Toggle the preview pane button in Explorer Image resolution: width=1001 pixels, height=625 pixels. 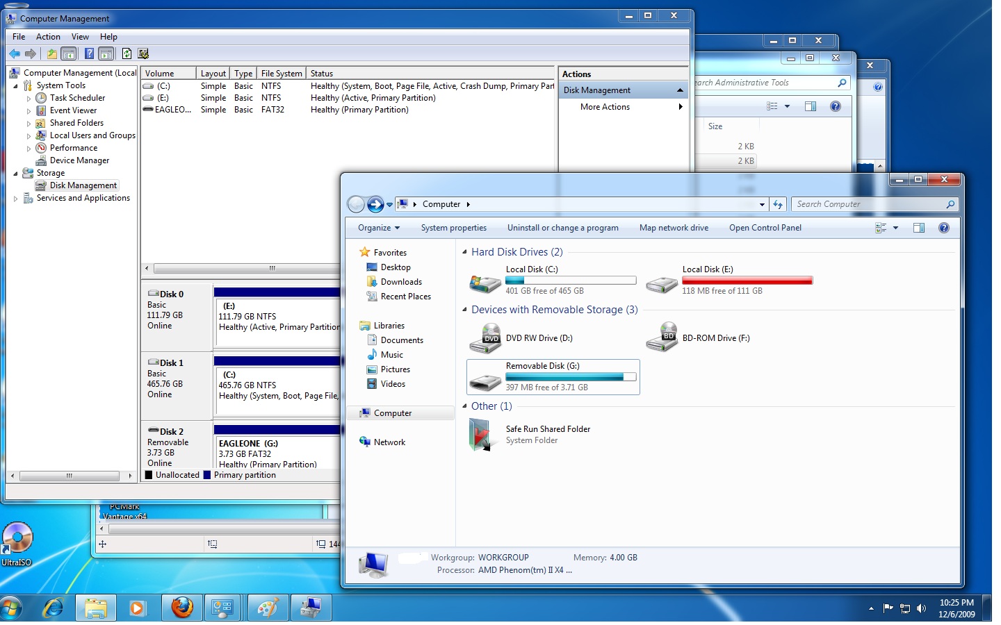coord(918,228)
